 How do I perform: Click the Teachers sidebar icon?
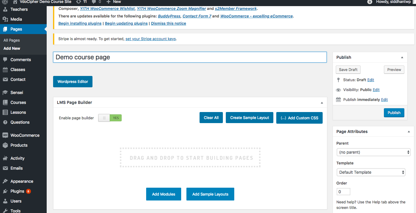pyautogui.click(x=5, y=9)
